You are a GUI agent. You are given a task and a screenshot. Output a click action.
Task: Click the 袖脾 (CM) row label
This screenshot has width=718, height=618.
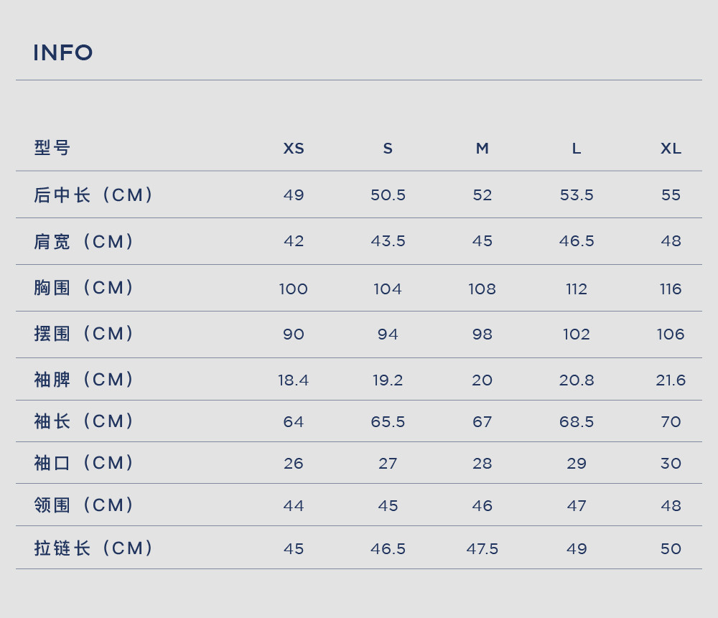pyautogui.click(x=84, y=380)
